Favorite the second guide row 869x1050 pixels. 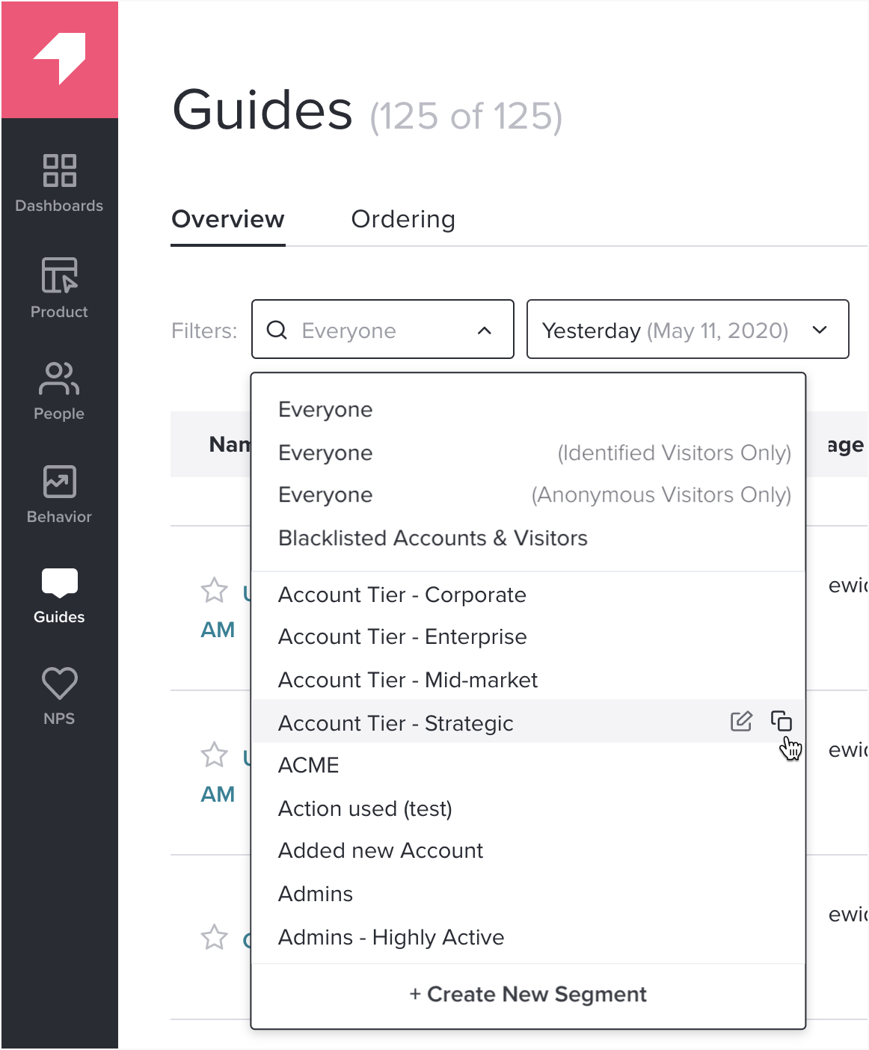click(214, 755)
